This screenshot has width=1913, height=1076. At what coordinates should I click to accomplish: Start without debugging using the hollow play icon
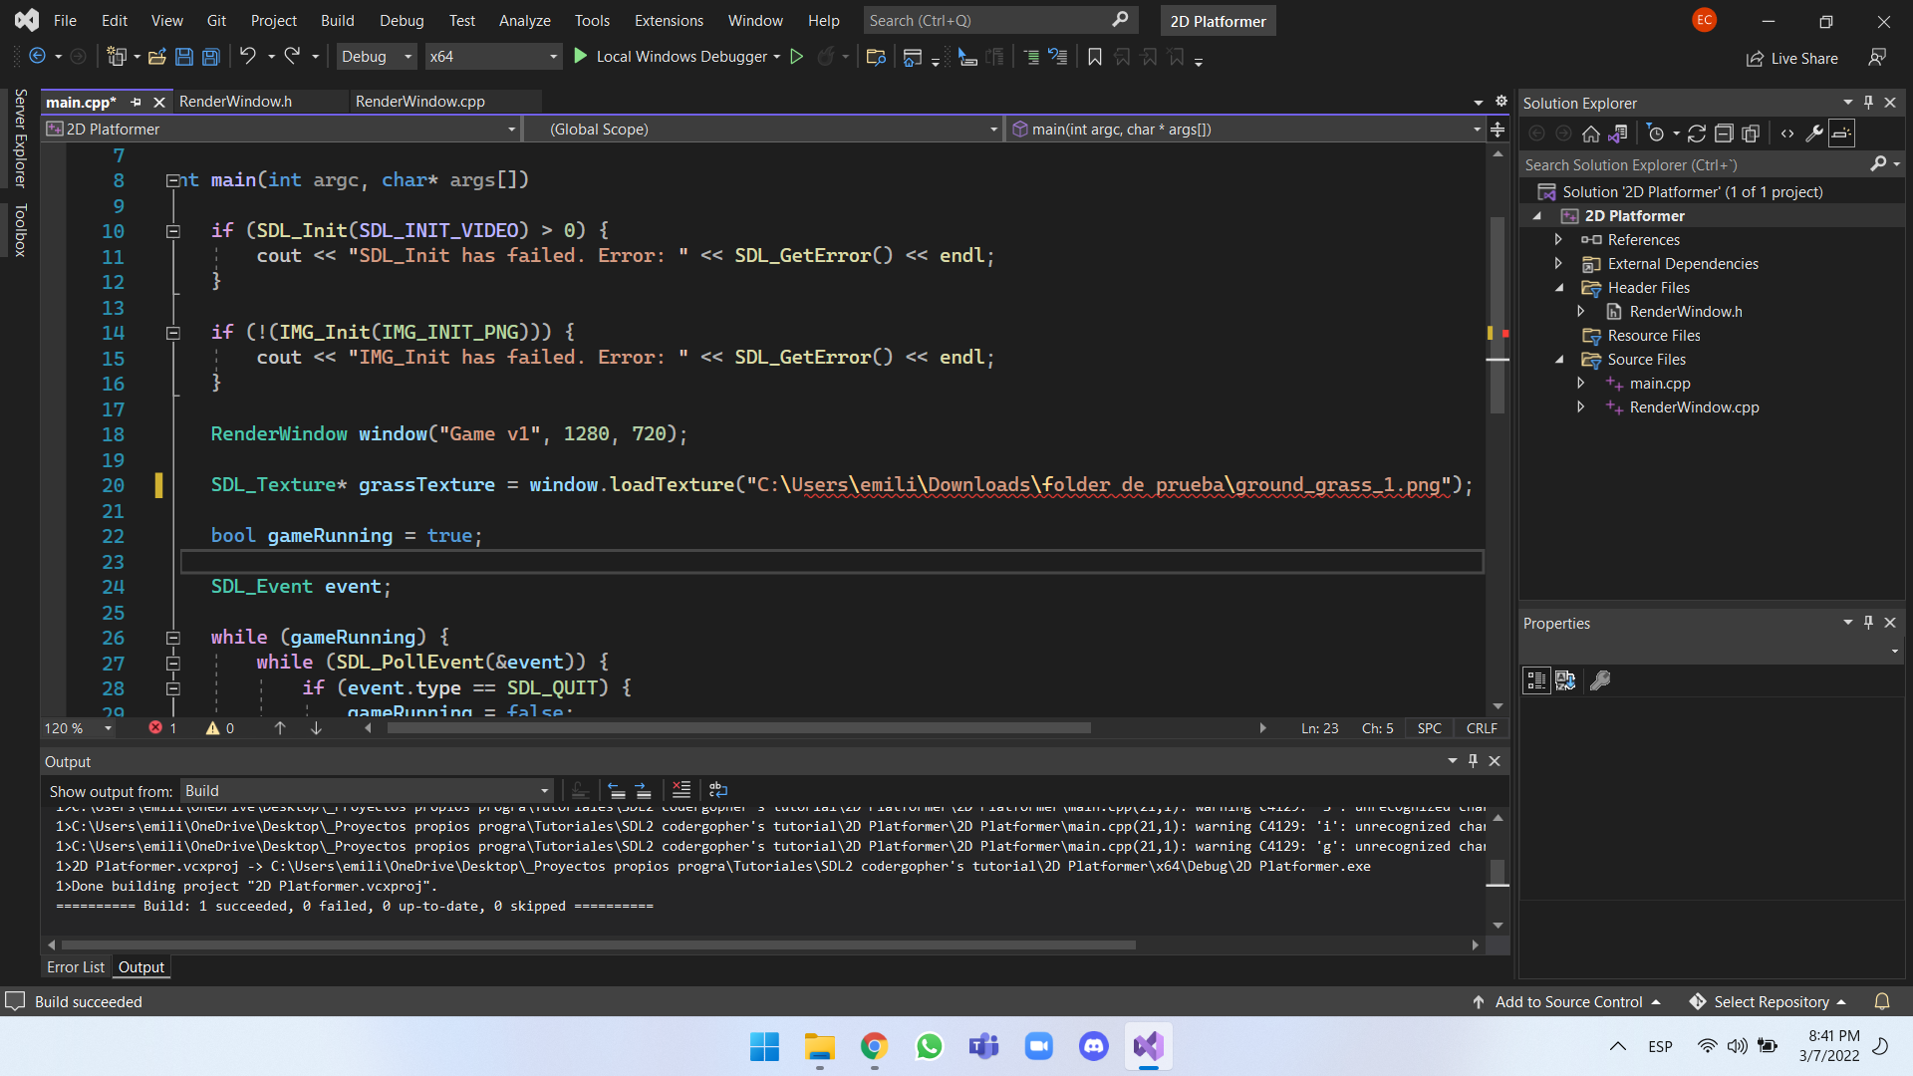tap(797, 57)
